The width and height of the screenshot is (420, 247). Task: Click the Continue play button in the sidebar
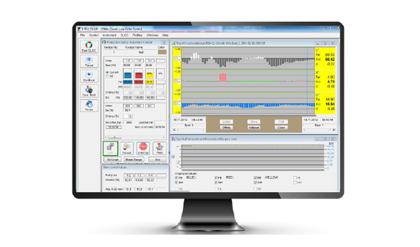(x=89, y=76)
